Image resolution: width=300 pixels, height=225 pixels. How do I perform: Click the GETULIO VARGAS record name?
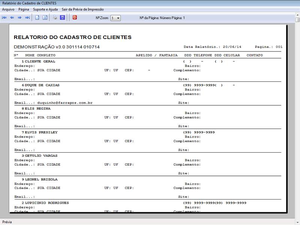[41, 156]
